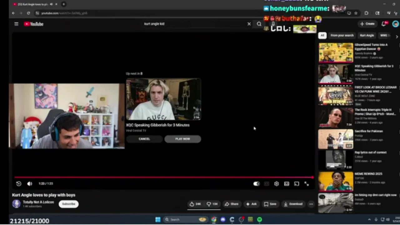Download the video
This screenshot has width=400, height=225.
point(293,204)
